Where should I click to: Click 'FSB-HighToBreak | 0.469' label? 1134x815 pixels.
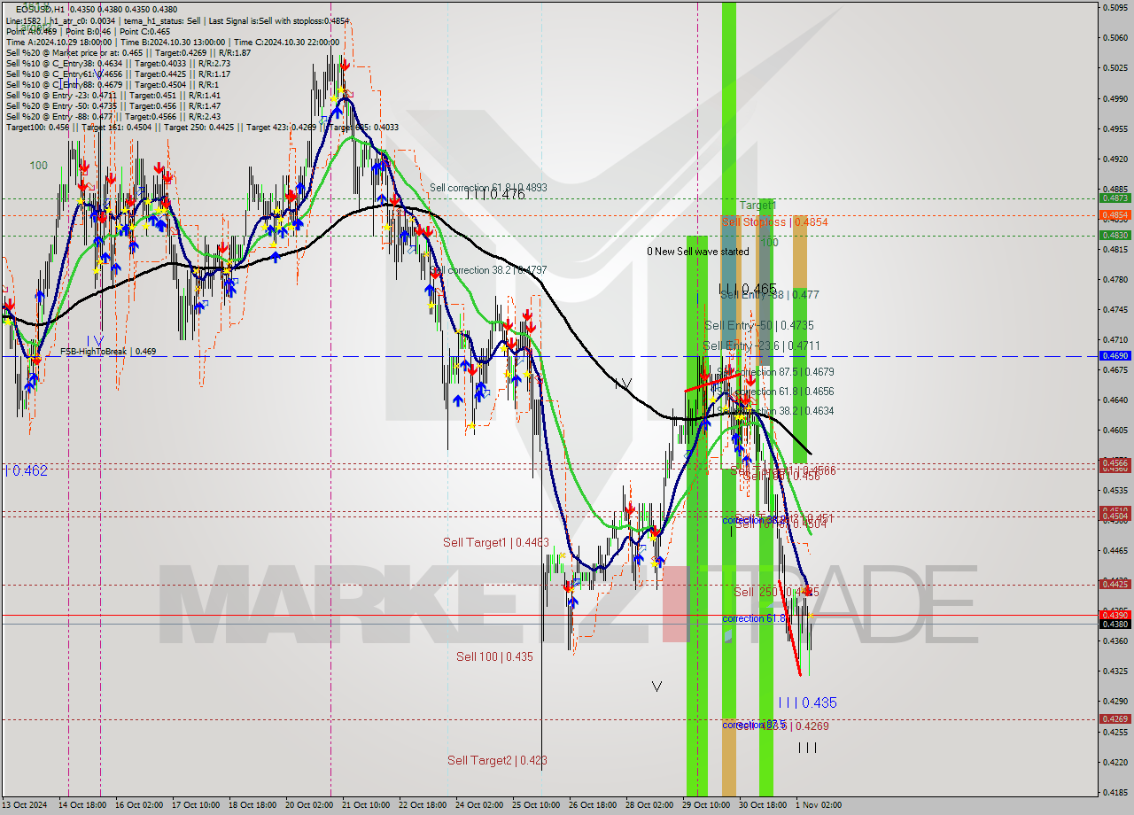coord(108,352)
